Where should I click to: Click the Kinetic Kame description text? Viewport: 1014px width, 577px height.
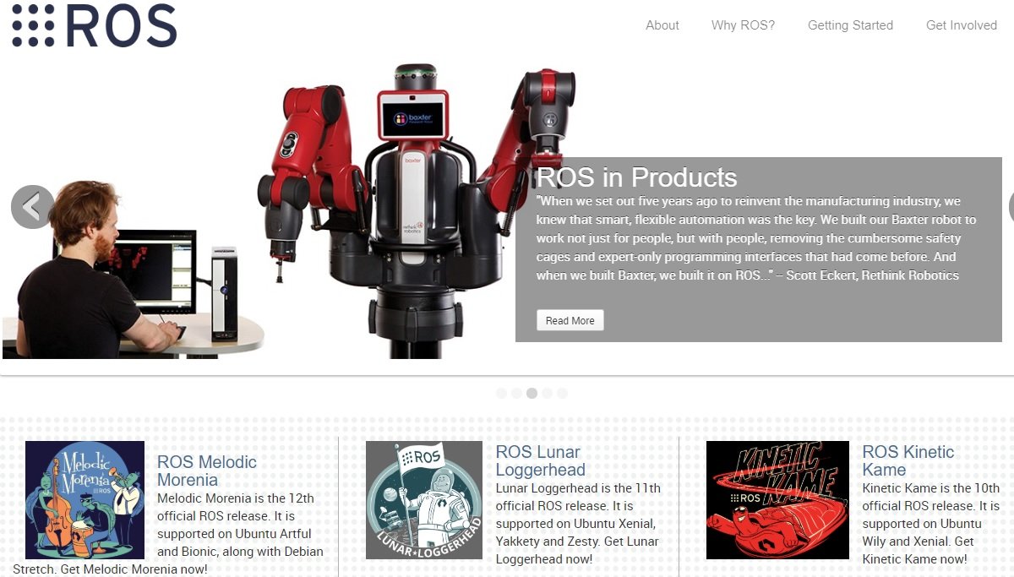tap(930, 524)
